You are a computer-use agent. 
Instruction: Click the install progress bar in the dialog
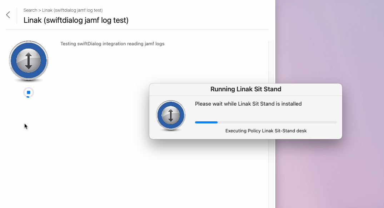[x=266, y=122]
